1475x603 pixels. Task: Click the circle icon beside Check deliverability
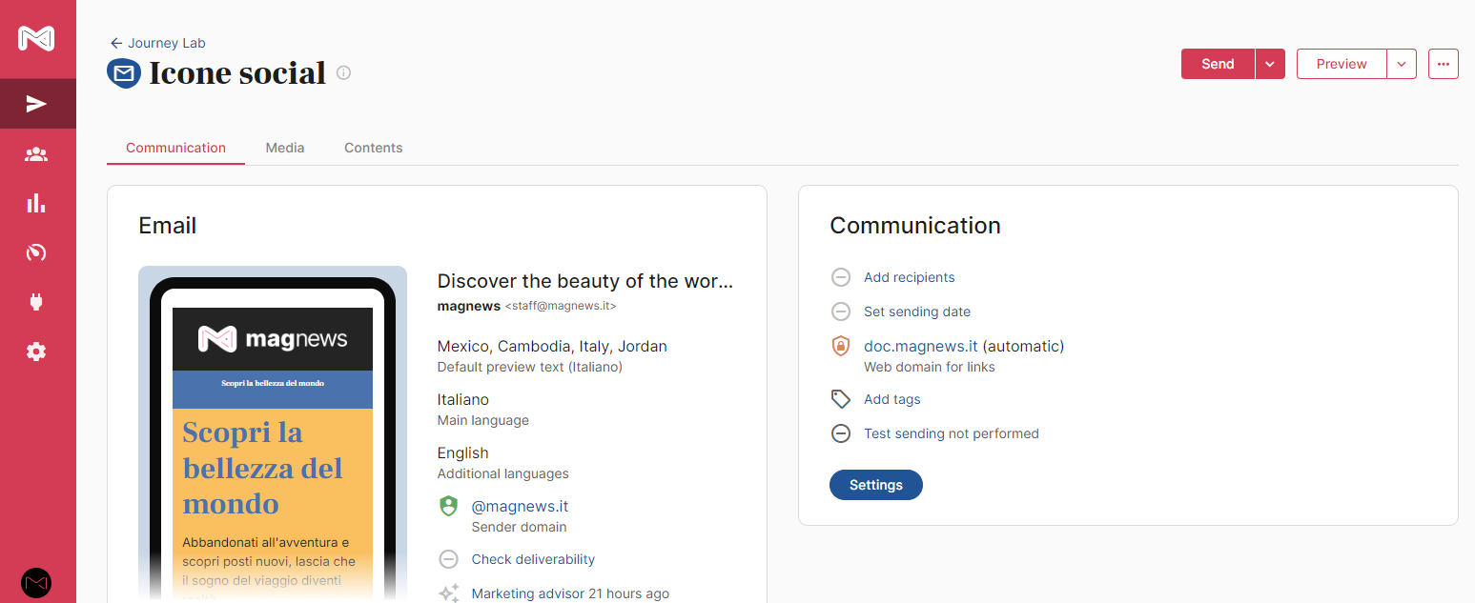[x=448, y=559]
